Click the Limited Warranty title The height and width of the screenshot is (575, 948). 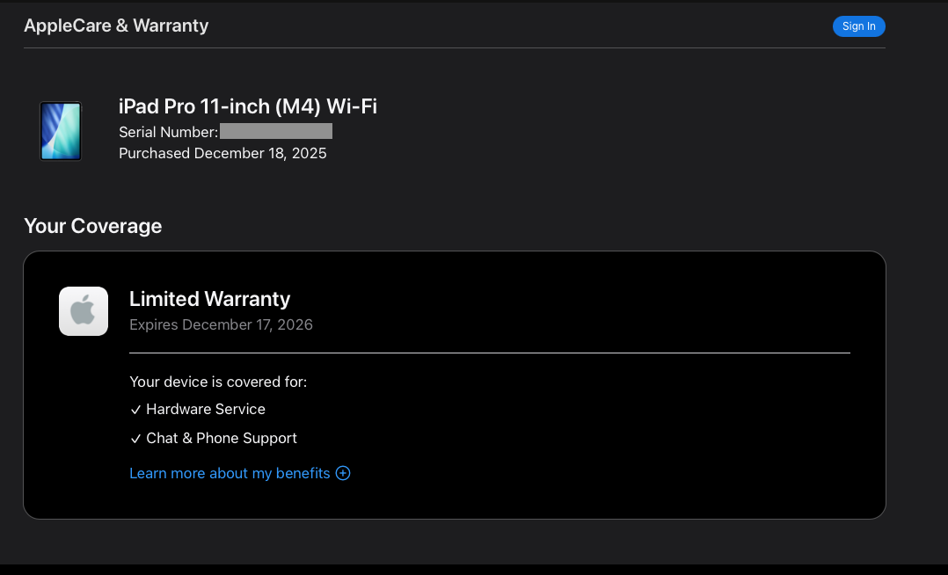(209, 299)
